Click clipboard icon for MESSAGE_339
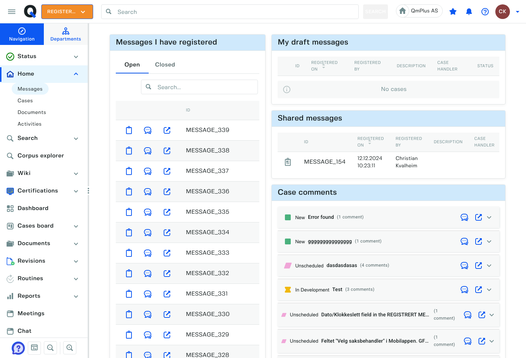This screenshot has width=526, height=358. (129, 130)
